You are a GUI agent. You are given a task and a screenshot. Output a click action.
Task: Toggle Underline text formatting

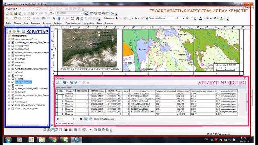point(195,19)
